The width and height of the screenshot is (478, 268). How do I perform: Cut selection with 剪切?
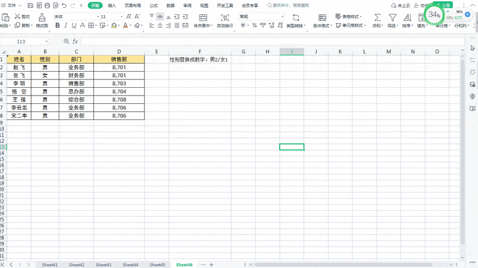tap(22, 17)
